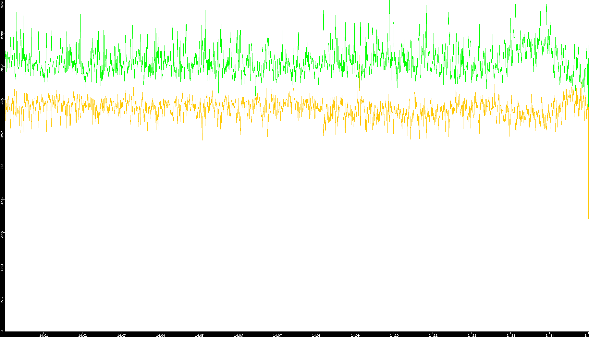589x337 pixels.
Task: Select the 14:11 time axis label
Action: click(433, 335)
